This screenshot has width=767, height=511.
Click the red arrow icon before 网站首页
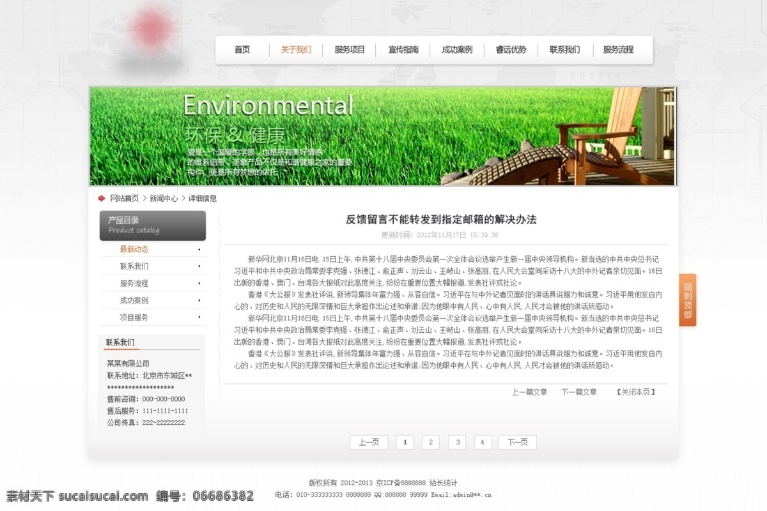click(102, 198)
